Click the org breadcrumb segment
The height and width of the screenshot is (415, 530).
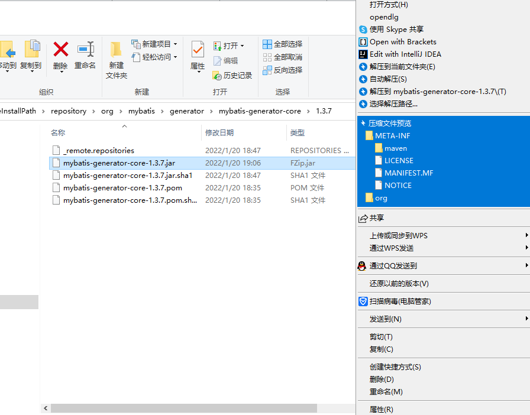[x=107, y=111]
